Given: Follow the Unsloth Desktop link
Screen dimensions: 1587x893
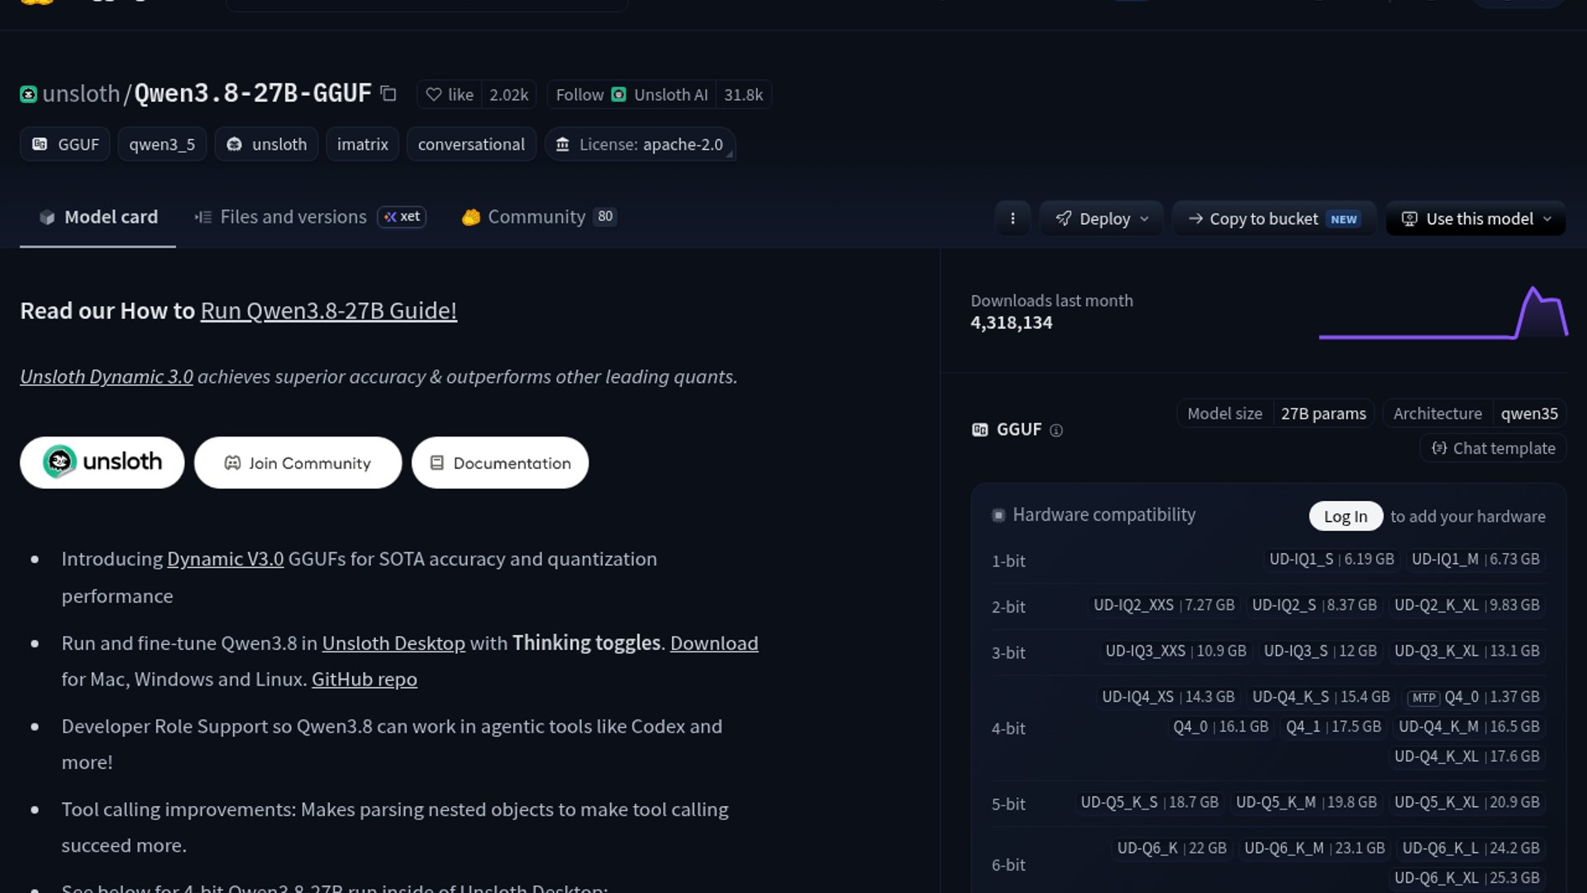Looking at the screenshot, I should coord(393,643).
